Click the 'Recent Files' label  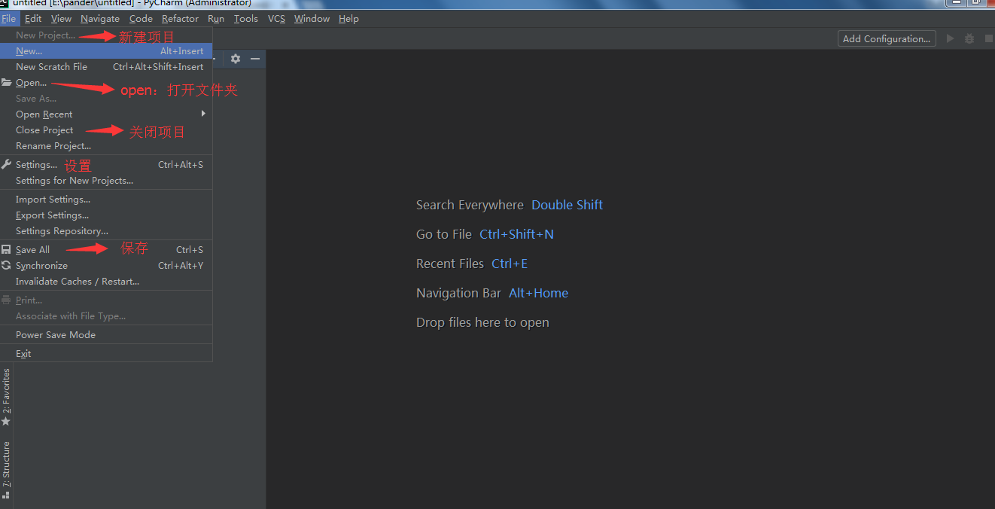(x=450, y=264)
